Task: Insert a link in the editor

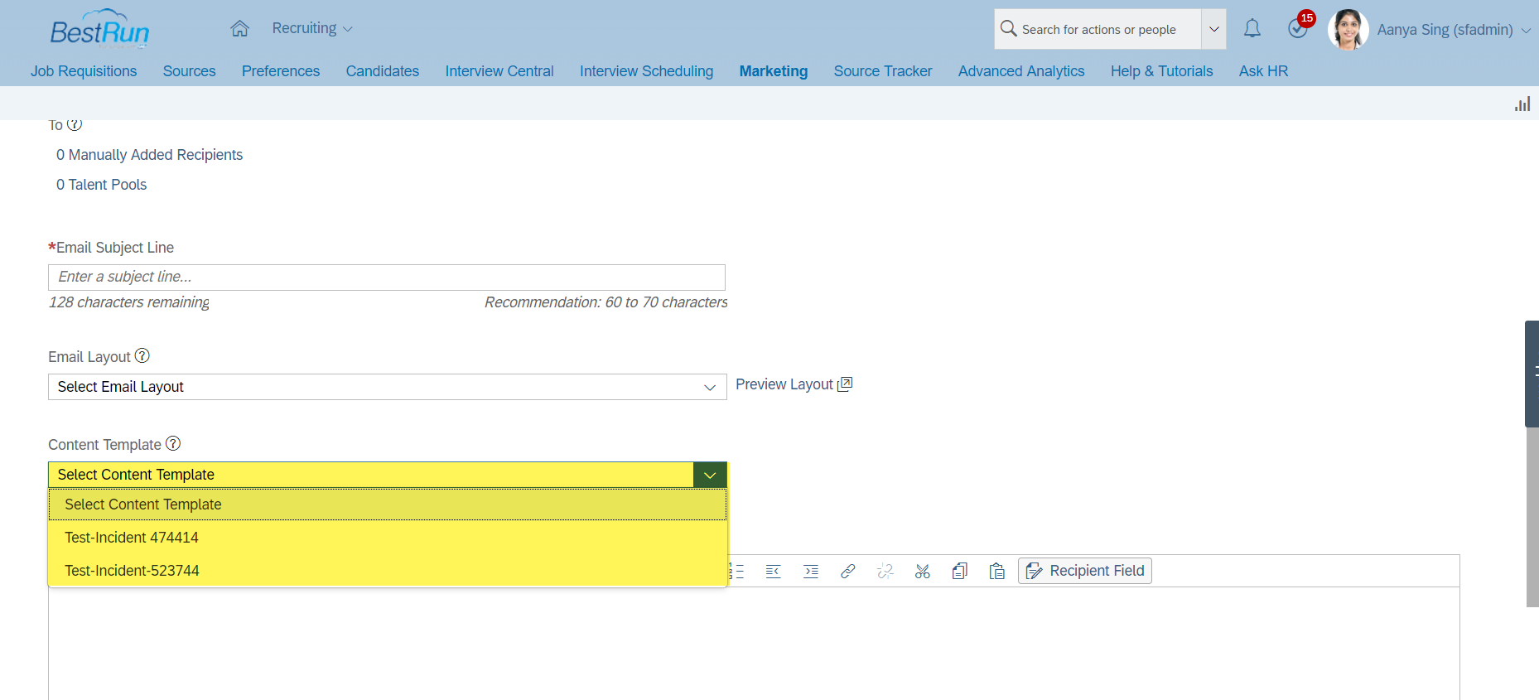Action: 848,572
